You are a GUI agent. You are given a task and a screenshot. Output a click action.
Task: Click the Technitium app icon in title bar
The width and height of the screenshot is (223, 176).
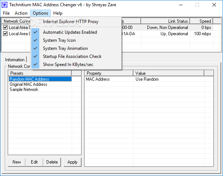[x=4, y=5]
